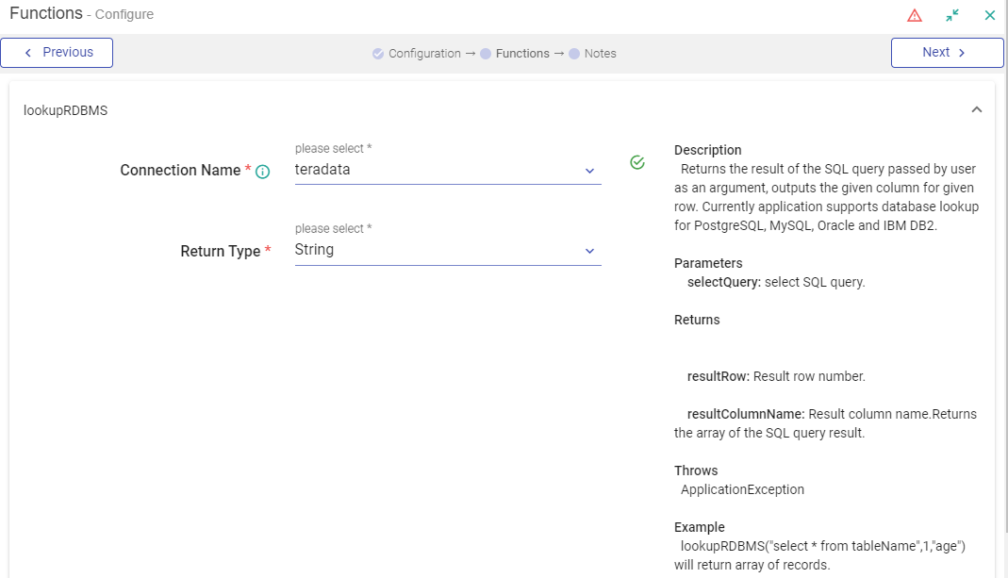The height and width of the screenshot is (578, 1008).
Task: Click the selectQuery parameter text
Action: pyautogui.click(x=776, y=282)
